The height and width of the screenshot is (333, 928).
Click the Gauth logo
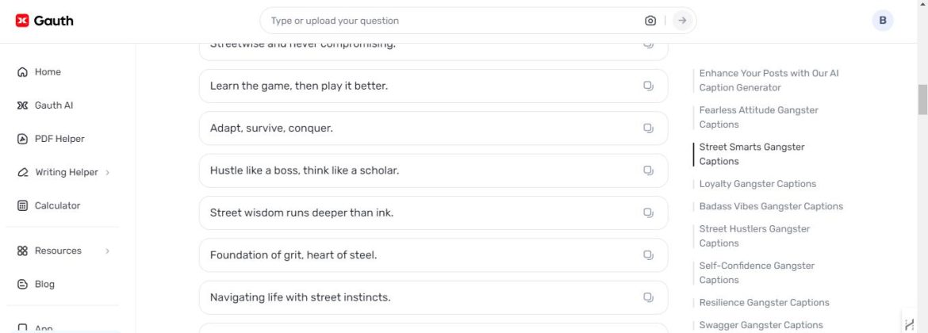[44, 21]
